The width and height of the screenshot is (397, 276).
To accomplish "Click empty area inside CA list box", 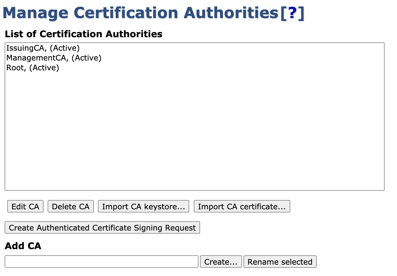I will click(194, 129).
